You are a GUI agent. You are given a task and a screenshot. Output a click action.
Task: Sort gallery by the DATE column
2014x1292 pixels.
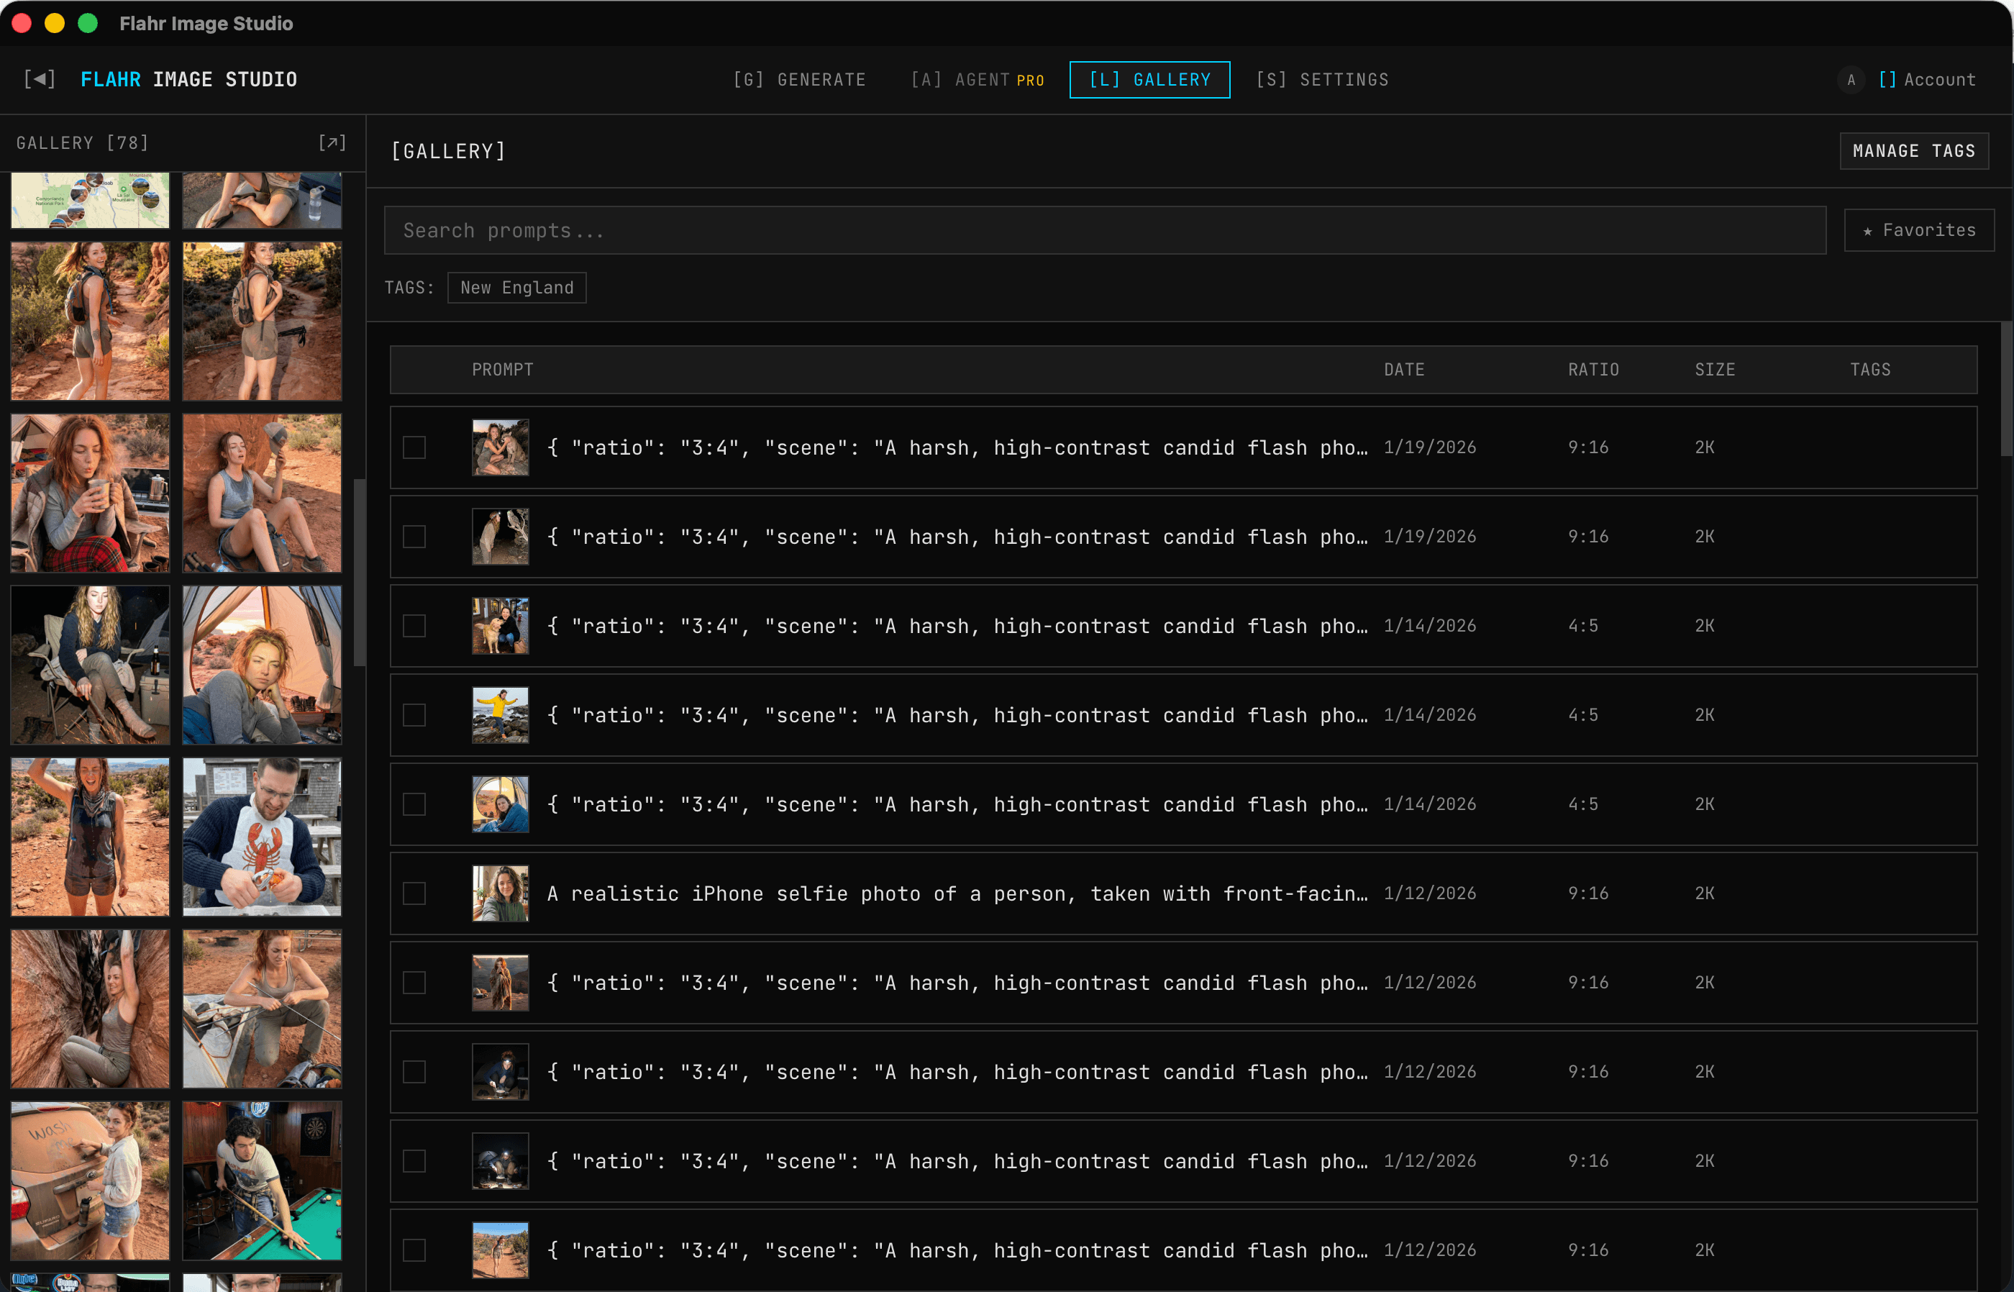click(x=1403, y=369)
